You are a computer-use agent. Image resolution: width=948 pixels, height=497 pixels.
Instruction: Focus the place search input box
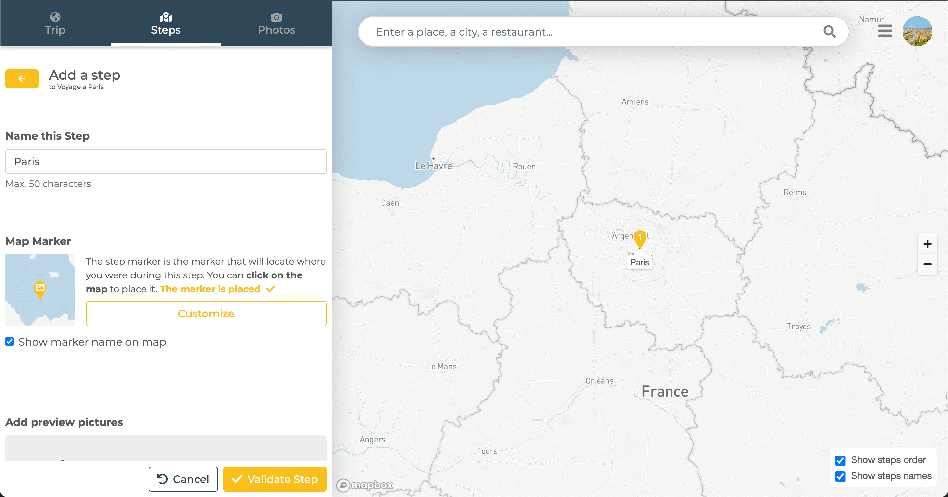tap(589, 32)
